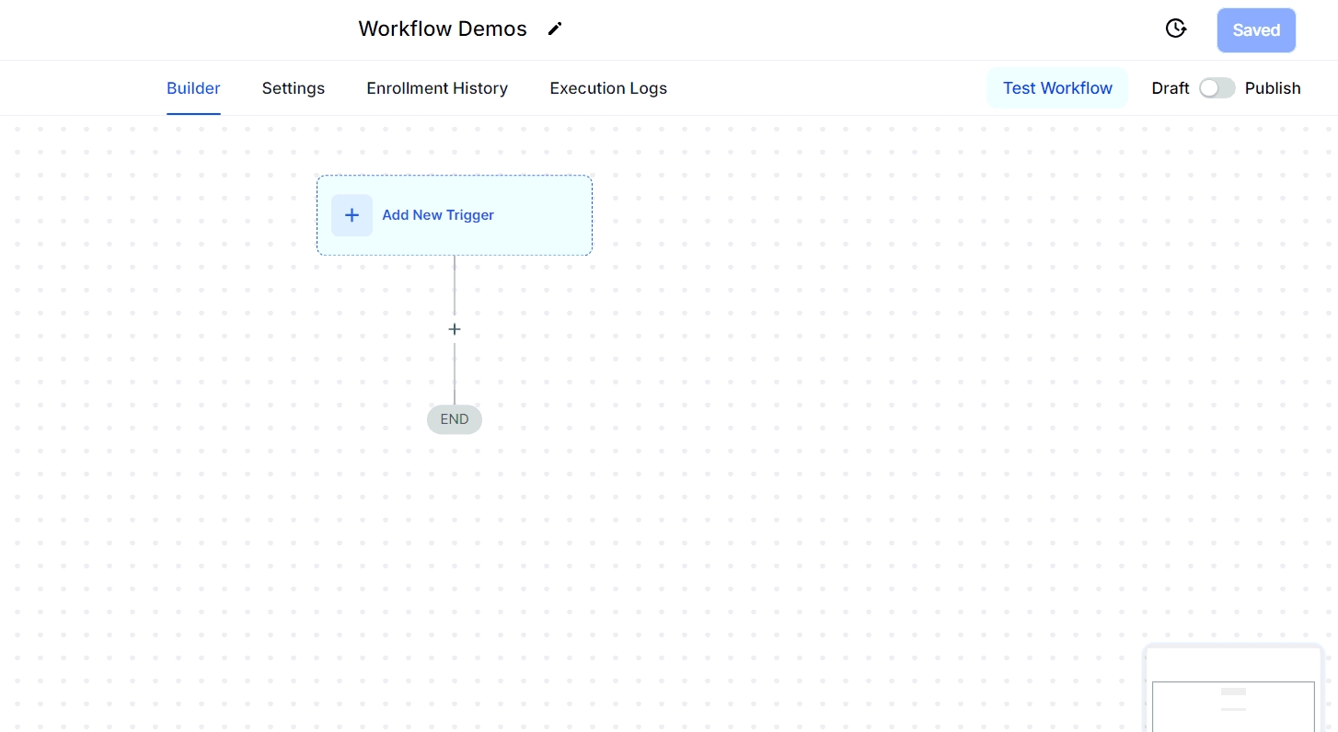Click empty dotted canvas to deselect
Image resolution: width=1338 pixels, height=732 pixels.
coord(828,414)
